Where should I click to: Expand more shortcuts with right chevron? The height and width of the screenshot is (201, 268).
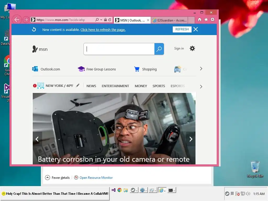[x=201, y=69]
